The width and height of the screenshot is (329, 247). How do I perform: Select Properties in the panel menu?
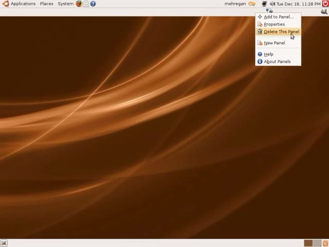pos(278,24)
